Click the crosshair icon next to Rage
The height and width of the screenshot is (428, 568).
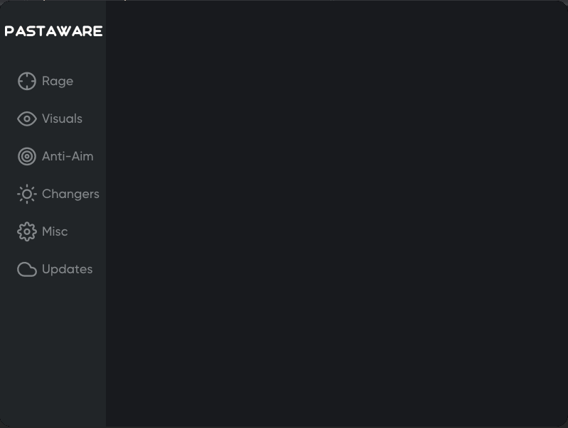tap(26, 81)
